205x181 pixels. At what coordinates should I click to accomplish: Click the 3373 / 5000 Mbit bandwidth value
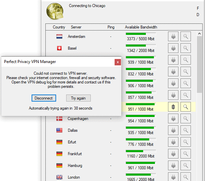(141, 39)
